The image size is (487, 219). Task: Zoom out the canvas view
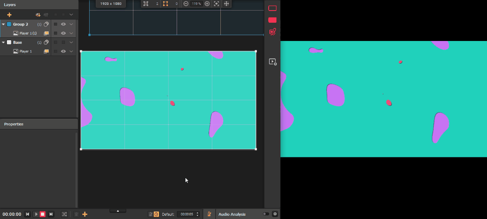(x=186, y=4)
